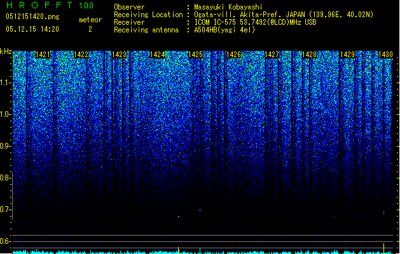Click the kHz axis unit label
Screen dimensions: 400x254
6,51
